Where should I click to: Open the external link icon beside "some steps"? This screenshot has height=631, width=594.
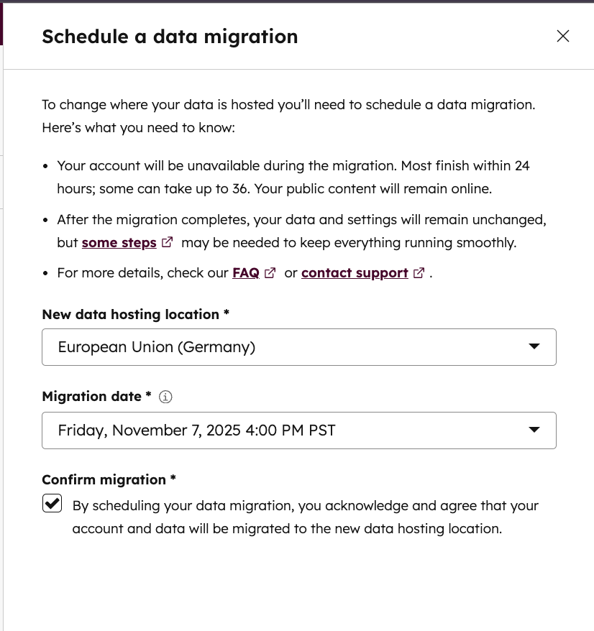tap(167, 242)
